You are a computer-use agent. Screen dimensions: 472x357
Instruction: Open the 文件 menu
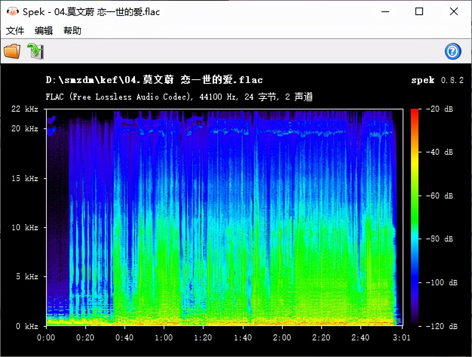[x=15, y=31]
